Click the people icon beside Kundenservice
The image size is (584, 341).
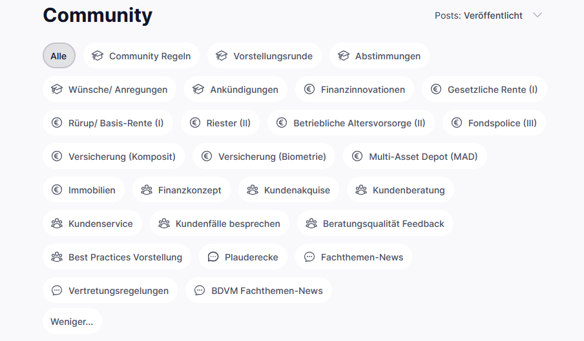(x=57, y=224)
